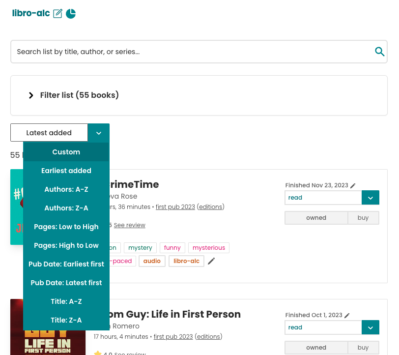This screenshot has width=399, height=355.
Task: Toggle owned for Life in First Person
Action: pos(316,348)
